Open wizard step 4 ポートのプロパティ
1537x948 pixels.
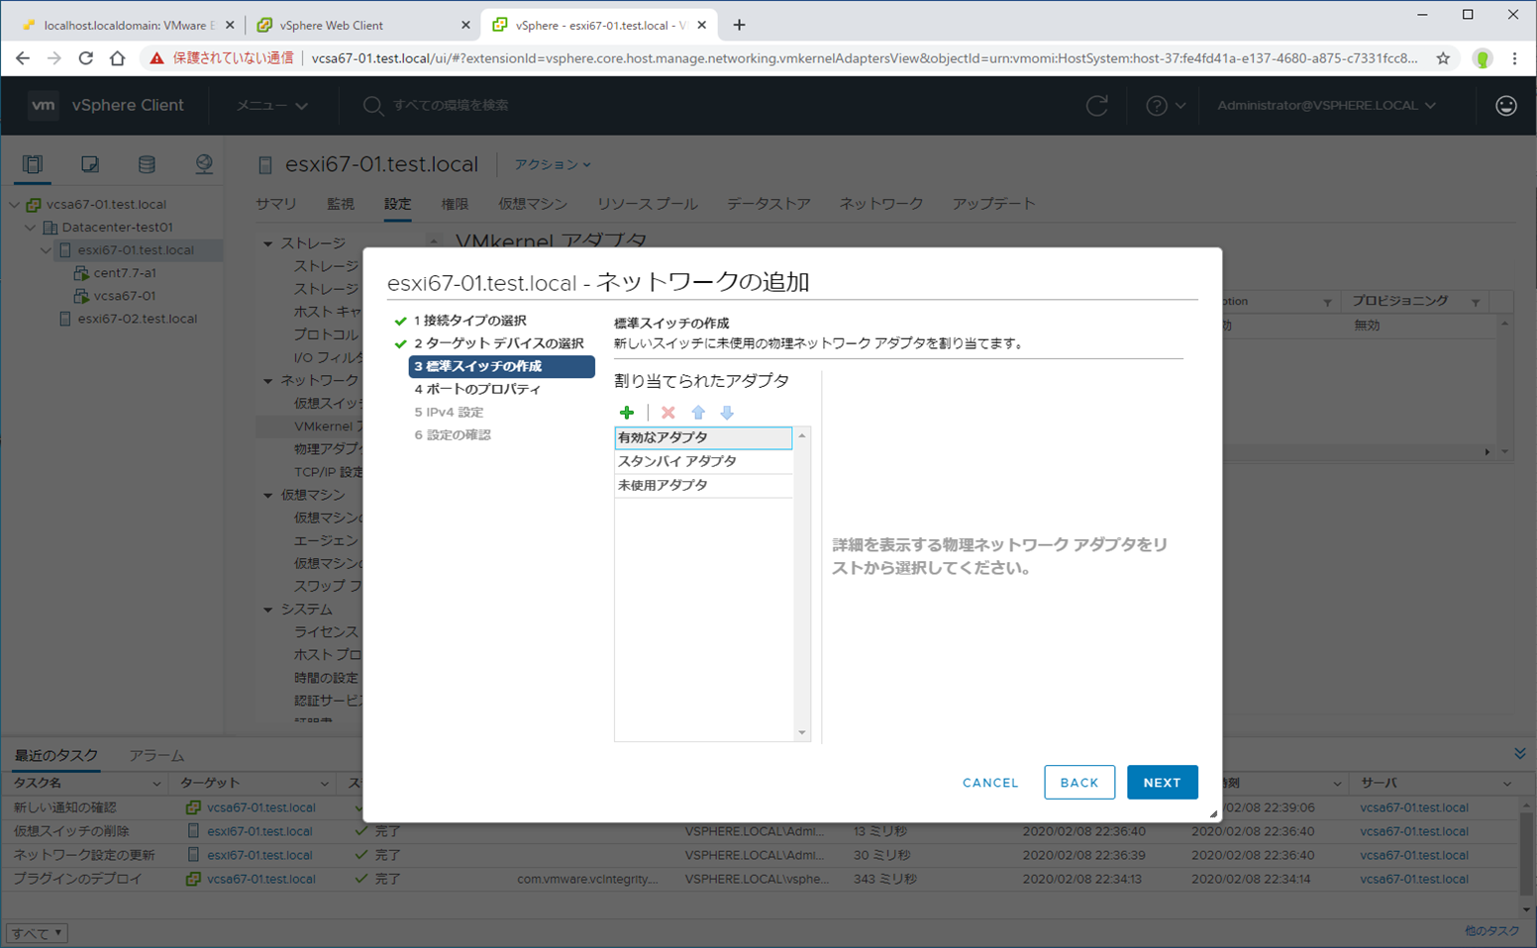pyautogui.click(x=477, y=389)
